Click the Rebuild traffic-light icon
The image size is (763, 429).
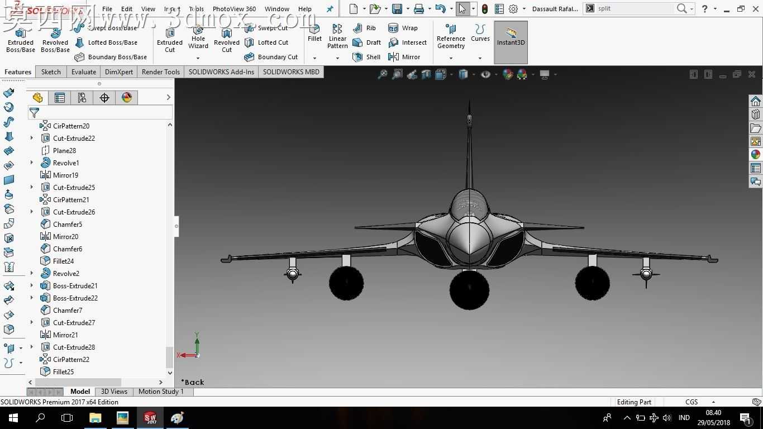(485, 9)
